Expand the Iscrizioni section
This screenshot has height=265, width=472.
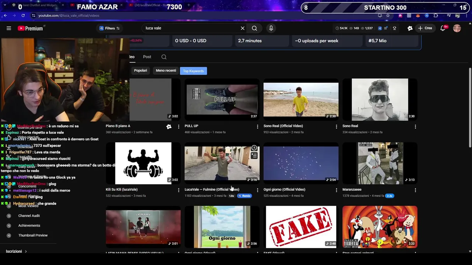[x=17, y=251]
